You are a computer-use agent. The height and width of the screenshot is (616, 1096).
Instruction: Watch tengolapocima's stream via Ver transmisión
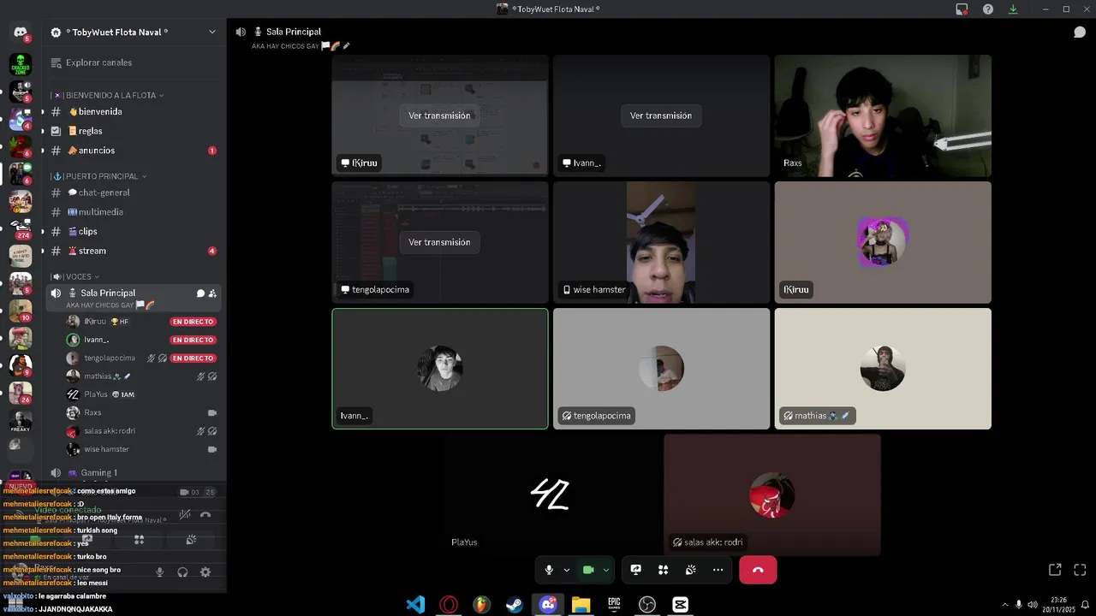coord(439,242)
